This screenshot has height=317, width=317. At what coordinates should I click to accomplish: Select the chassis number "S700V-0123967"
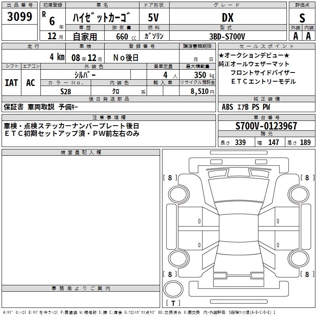[266, 126]
